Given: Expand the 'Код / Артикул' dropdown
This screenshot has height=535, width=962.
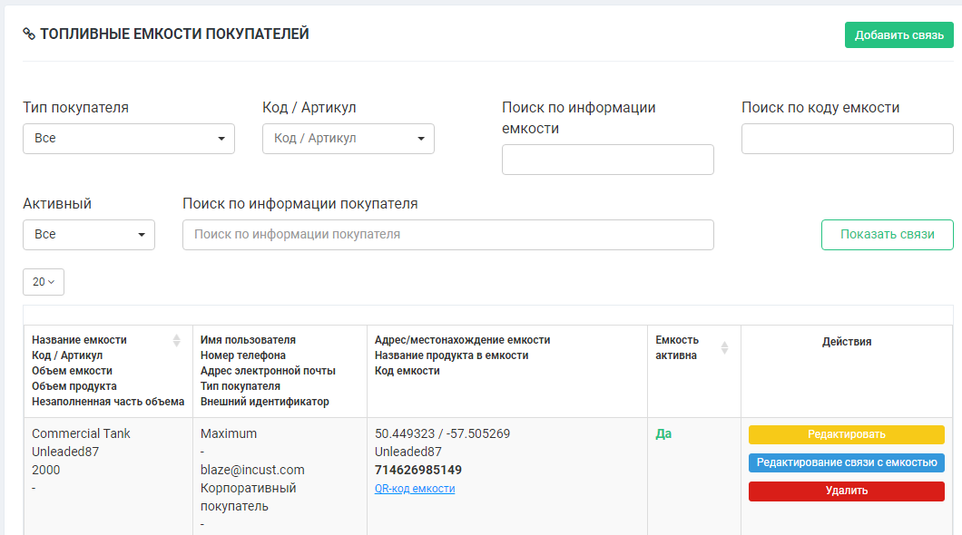Looking at the screenshot, I should [348, 139].
